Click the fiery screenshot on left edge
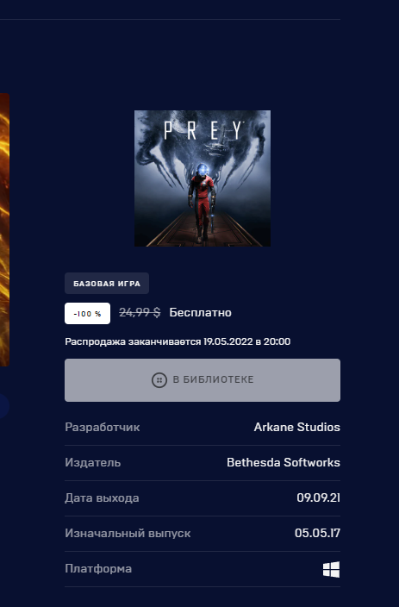 click(x=4, y=229)
